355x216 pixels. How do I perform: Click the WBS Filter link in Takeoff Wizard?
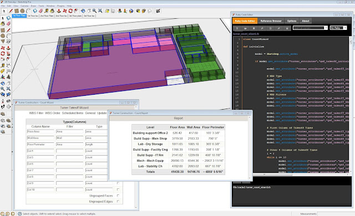tap(36, 113)
